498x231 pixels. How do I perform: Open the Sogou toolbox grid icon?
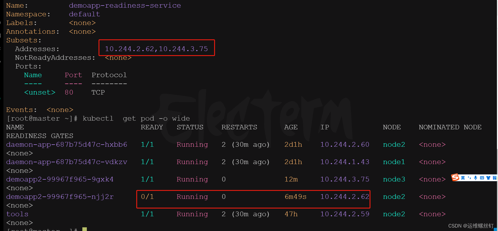(495, 178)
